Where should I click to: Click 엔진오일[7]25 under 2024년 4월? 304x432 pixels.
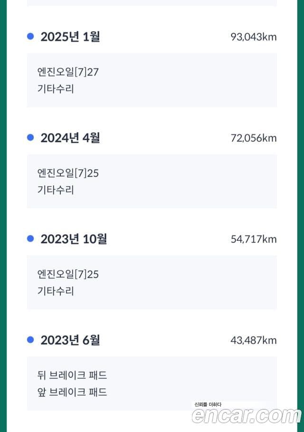[68, 173]
